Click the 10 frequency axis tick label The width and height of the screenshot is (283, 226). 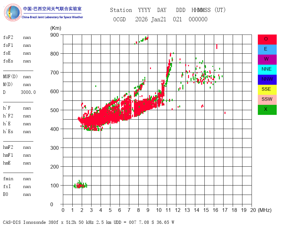159,210
